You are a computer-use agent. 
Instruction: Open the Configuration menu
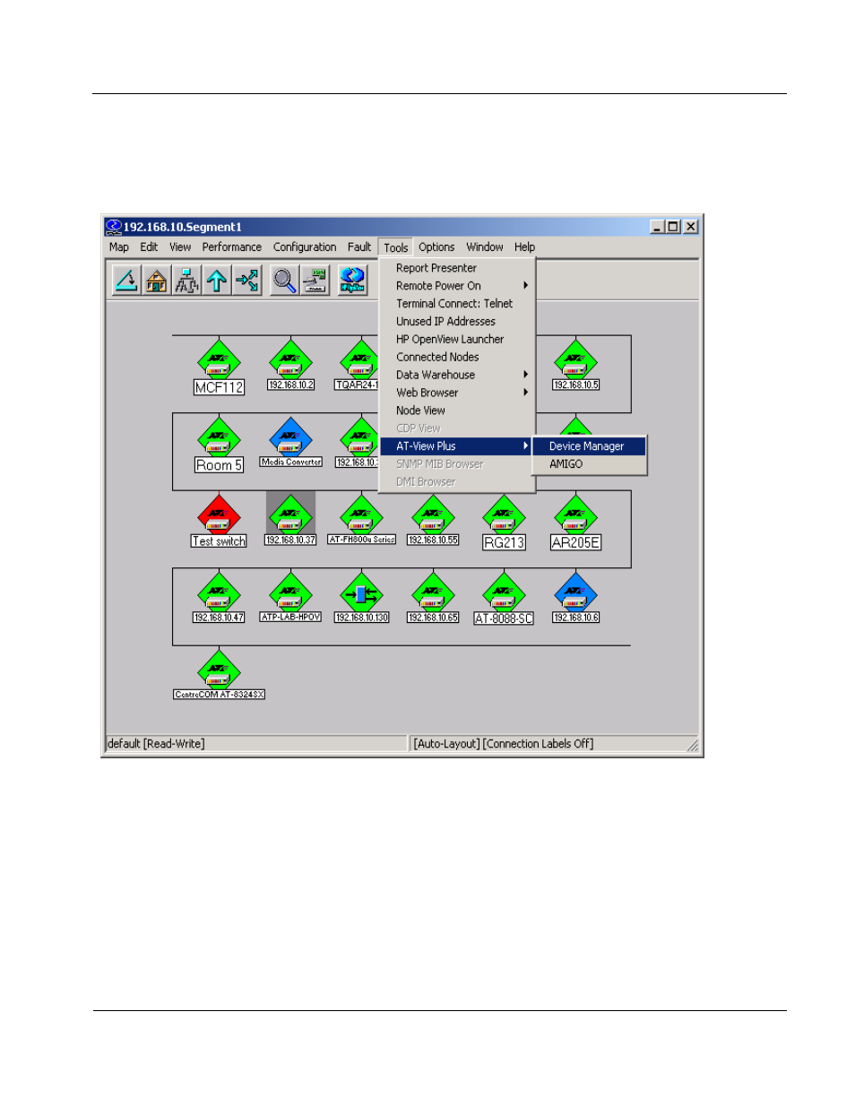(x=305, y=247)
